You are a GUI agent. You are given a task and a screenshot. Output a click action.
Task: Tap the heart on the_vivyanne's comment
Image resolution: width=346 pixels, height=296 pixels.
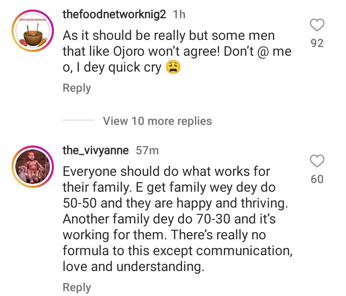317,161
